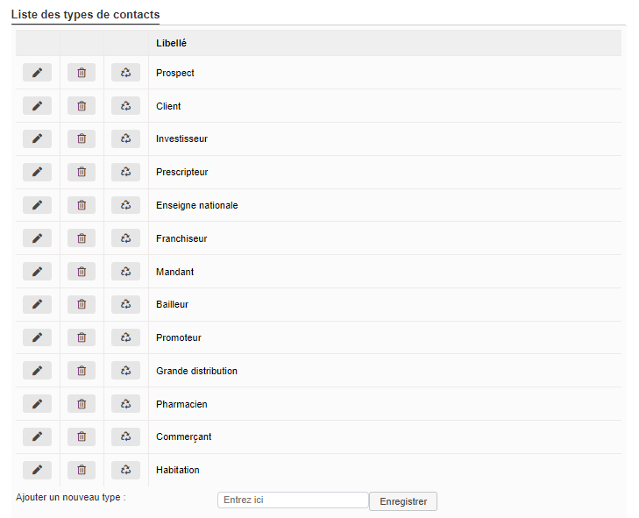The height and width of the screenshot is (518, 639).
Task: Edit the Prescripteur contact type
Action: [37, 172]
